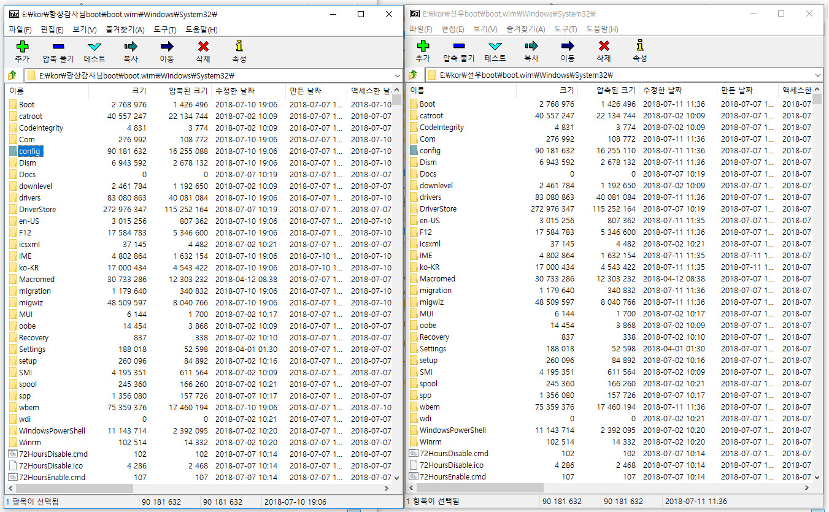
Task: Select the icsxml folder in left window
Action: [x=29, y=244]
